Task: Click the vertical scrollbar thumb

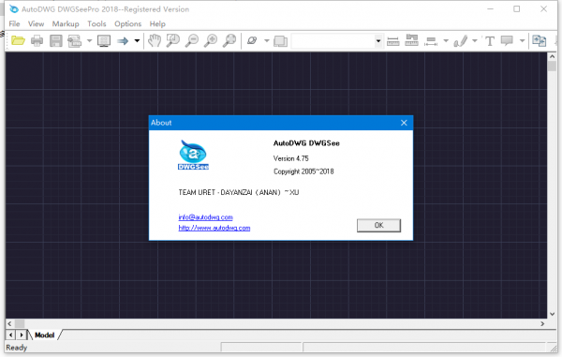Action: pos(552,66)
